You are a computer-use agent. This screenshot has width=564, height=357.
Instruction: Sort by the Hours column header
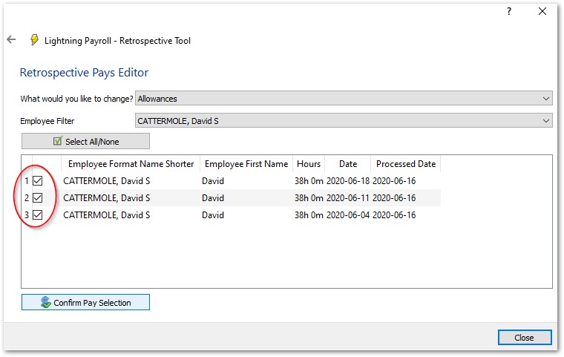[x=309, y=164]
